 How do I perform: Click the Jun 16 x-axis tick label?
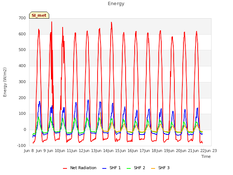coord(126,151)
